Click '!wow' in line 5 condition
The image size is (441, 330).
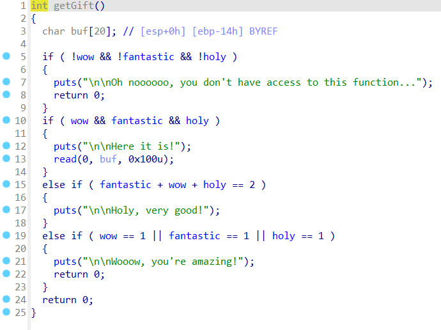[x=82, y=57]
